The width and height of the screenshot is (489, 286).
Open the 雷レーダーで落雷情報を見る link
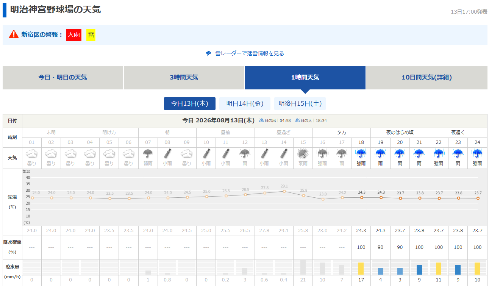(x=250, y=53)
